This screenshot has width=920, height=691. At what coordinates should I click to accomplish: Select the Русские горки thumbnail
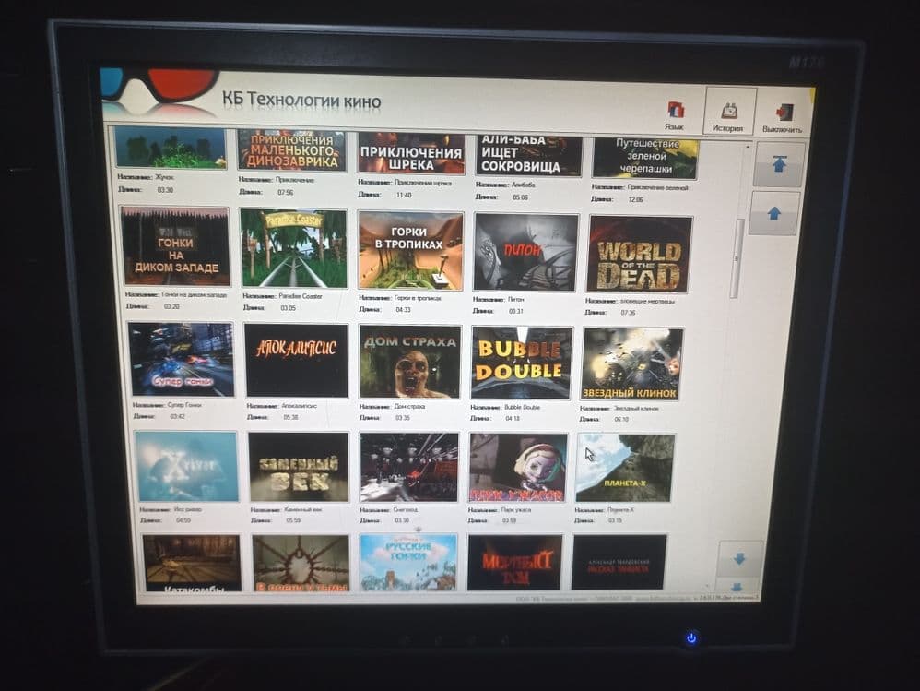tap(408, 563)
